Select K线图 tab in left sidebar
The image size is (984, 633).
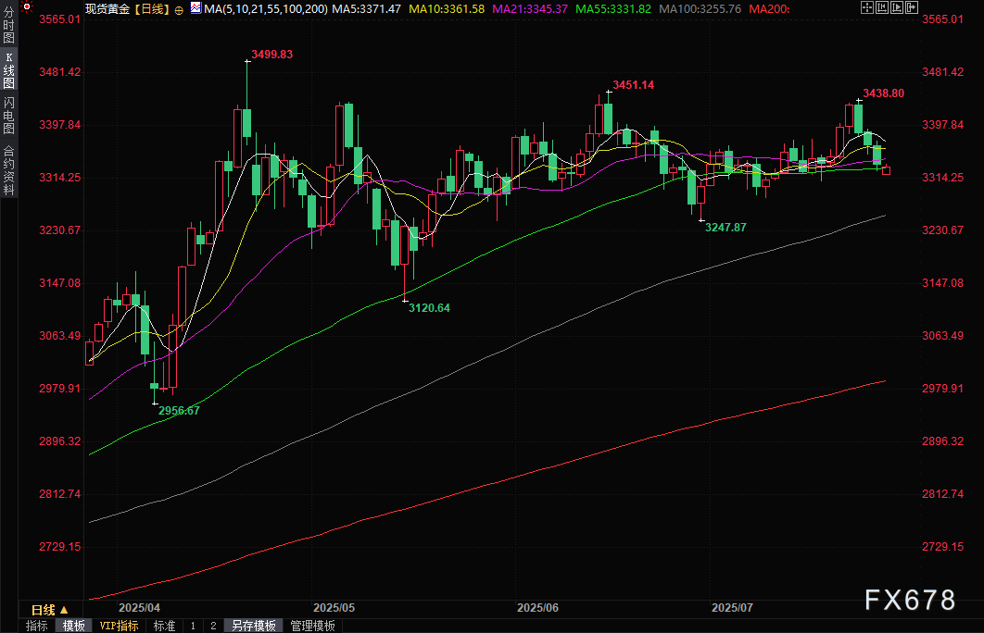pyautogui.click(x=9, y=71)
